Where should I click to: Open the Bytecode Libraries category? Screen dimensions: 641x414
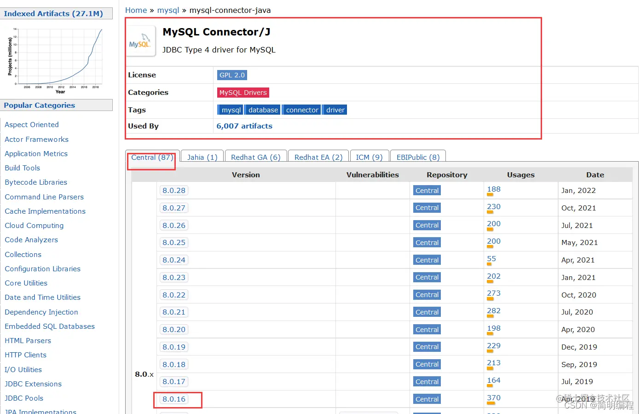pyautogui.click(x=36, y=182)
